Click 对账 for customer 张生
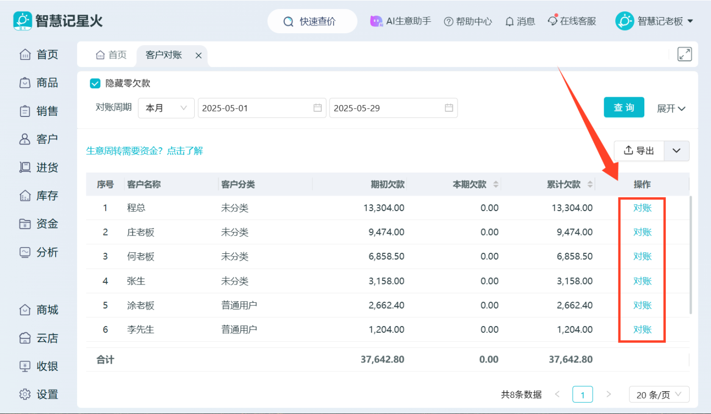The width and height of the screenshot is (711, 414). [x=642, y=281]
